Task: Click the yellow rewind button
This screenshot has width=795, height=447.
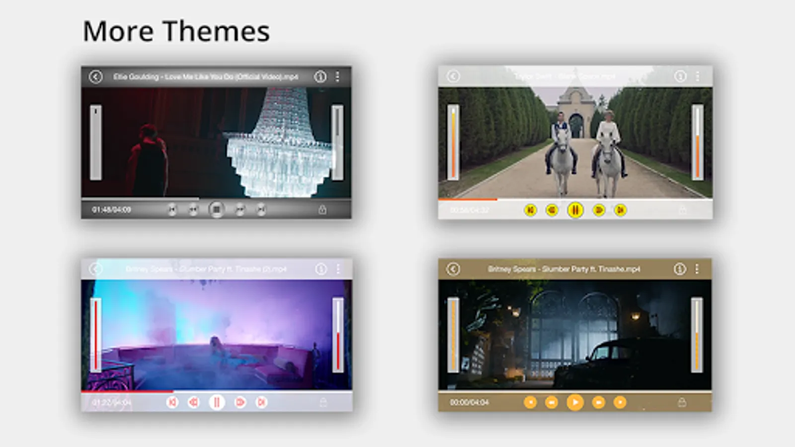Action: click(x=552, y=210)
